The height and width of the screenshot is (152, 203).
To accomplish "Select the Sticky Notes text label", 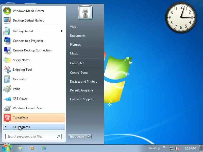I will [x=21, y=60].
